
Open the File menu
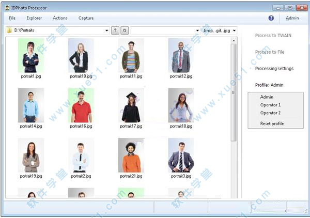coord(12,18)
